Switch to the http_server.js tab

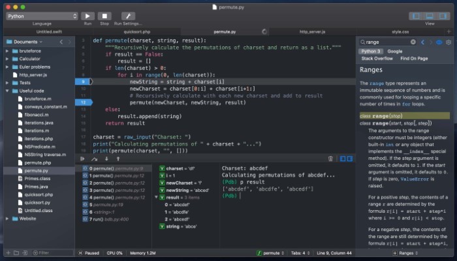click(313, 32)
